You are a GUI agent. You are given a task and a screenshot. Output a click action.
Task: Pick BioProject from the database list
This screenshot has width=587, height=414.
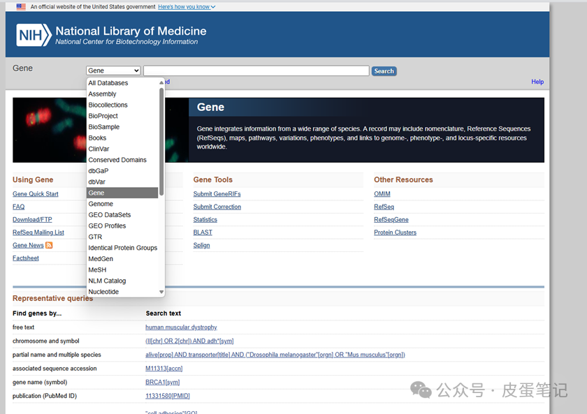pyautogui.click(x=122, y=116)
